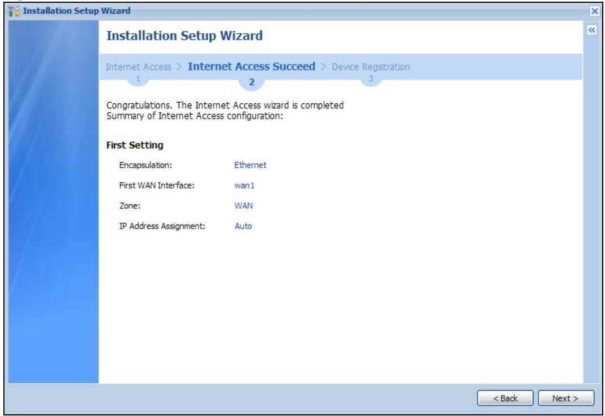This screenshot has height=416, width=605.
Task: Click the wan1 interface value
Action: click(245, 185)
